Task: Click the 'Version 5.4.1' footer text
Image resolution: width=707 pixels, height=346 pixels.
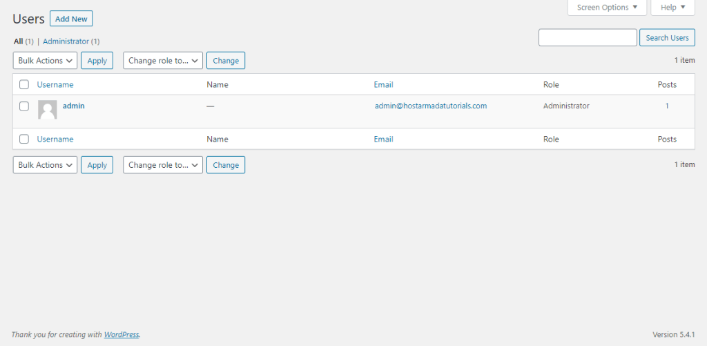Action: [x=674, y=335]
